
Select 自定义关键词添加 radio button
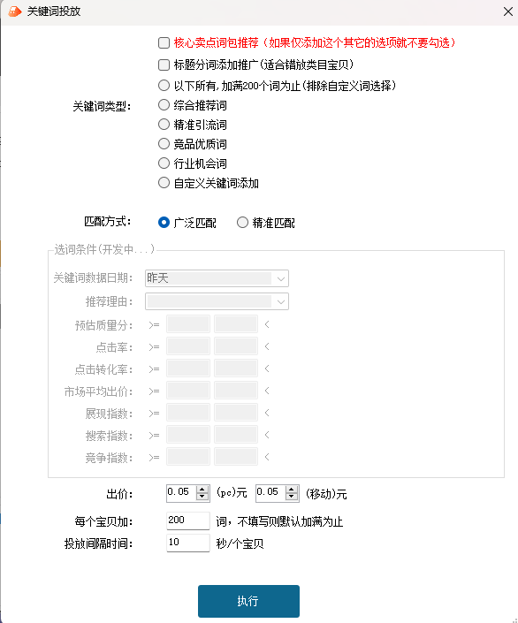164,183
